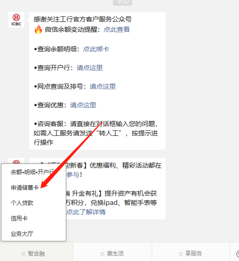Viewport: 239px width, 261px height.
Task: Click the partially hidden second ICBC avatar
Action: pos(16,161)
